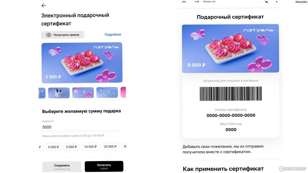Choose the pink flowers design thumbnail
308x173 pixels.
click(83, 93)
